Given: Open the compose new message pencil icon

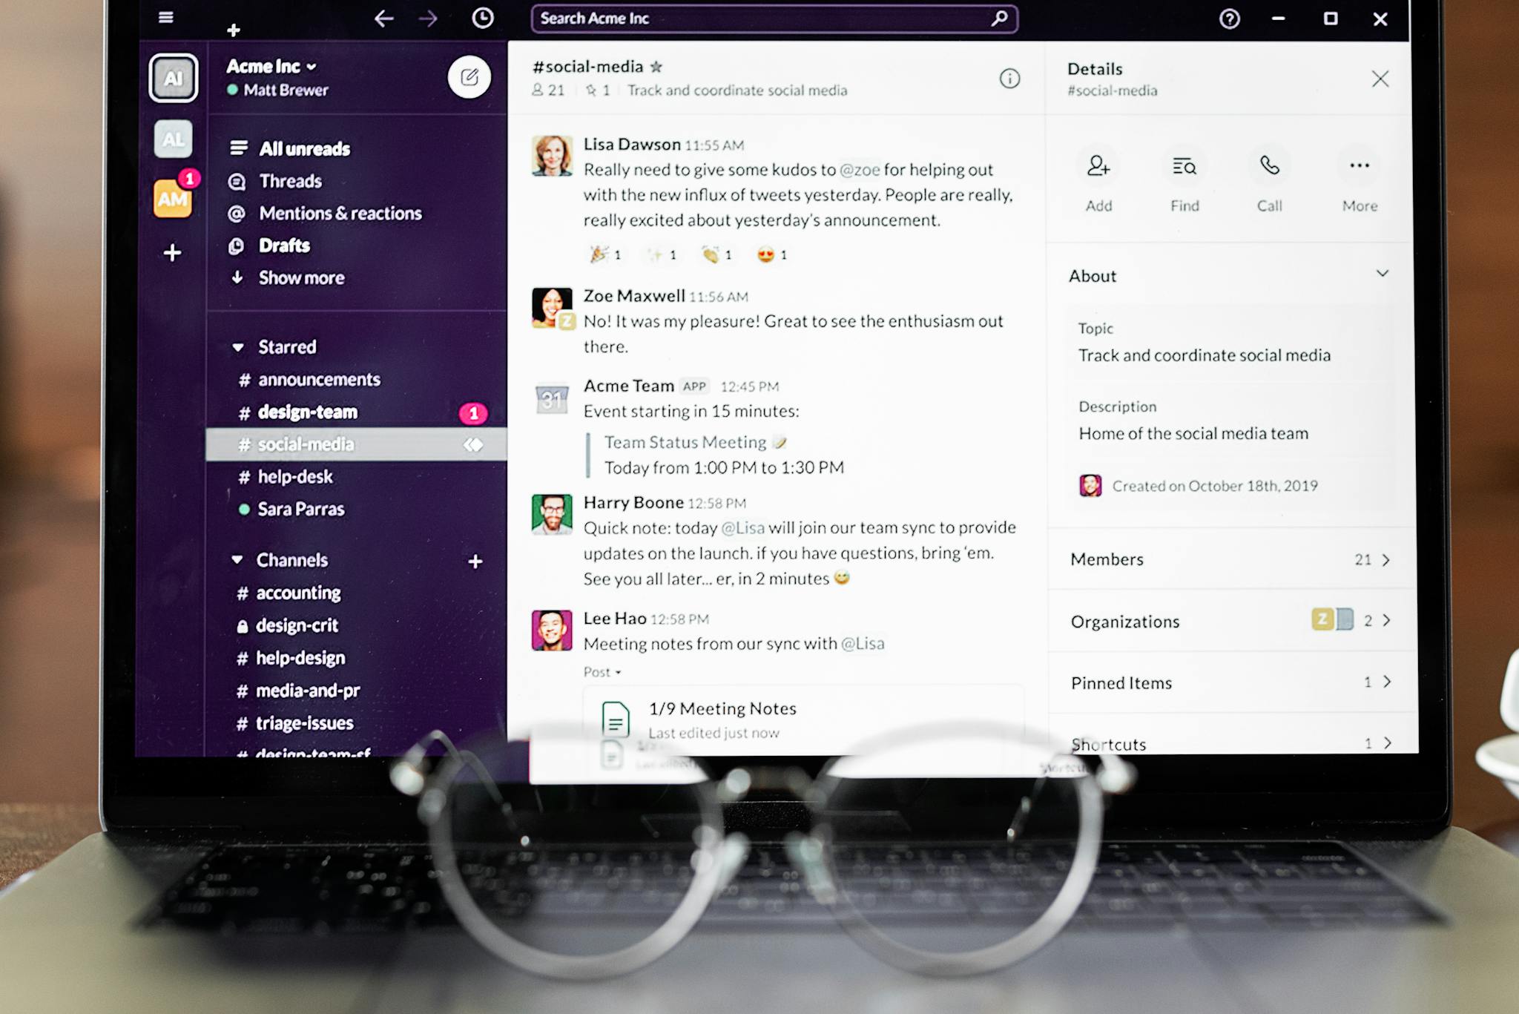Looking at the screenshot, I should [470, 77].
